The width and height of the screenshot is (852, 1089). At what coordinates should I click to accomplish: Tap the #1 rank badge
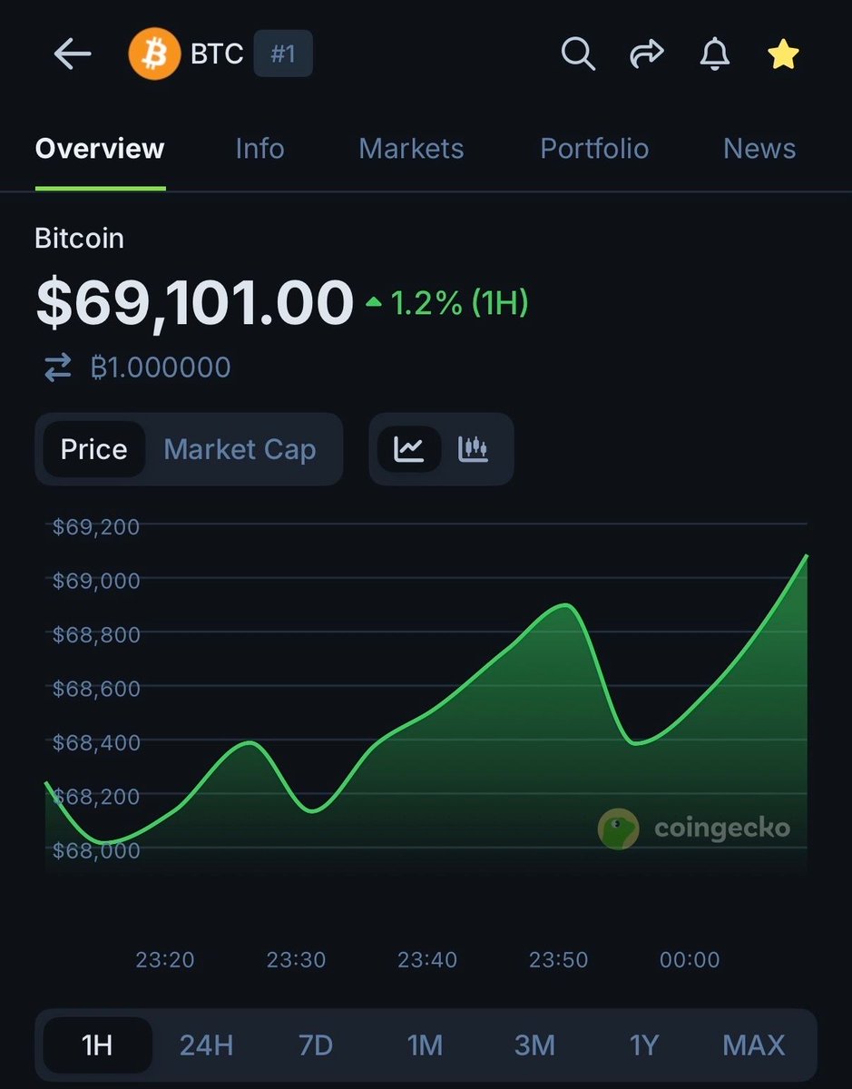point(283,54)
